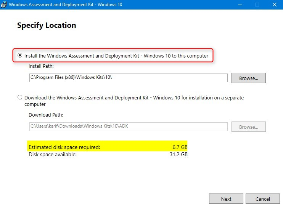Click the 'Install Path:' label
The width and height of the screenshot is (283, 208).
pos(41,66)
